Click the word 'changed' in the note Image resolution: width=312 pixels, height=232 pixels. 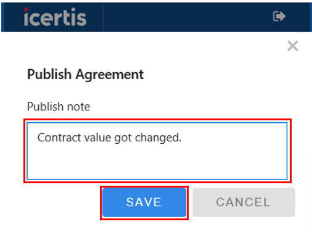157,138
